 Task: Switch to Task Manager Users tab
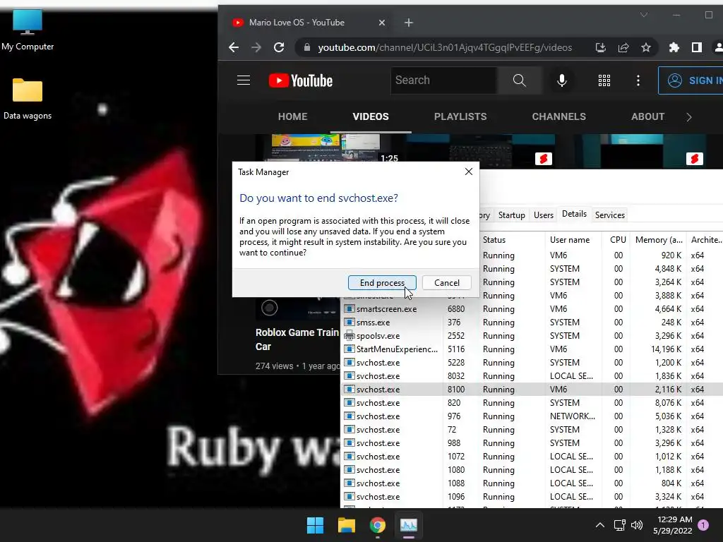coord(544,215)
